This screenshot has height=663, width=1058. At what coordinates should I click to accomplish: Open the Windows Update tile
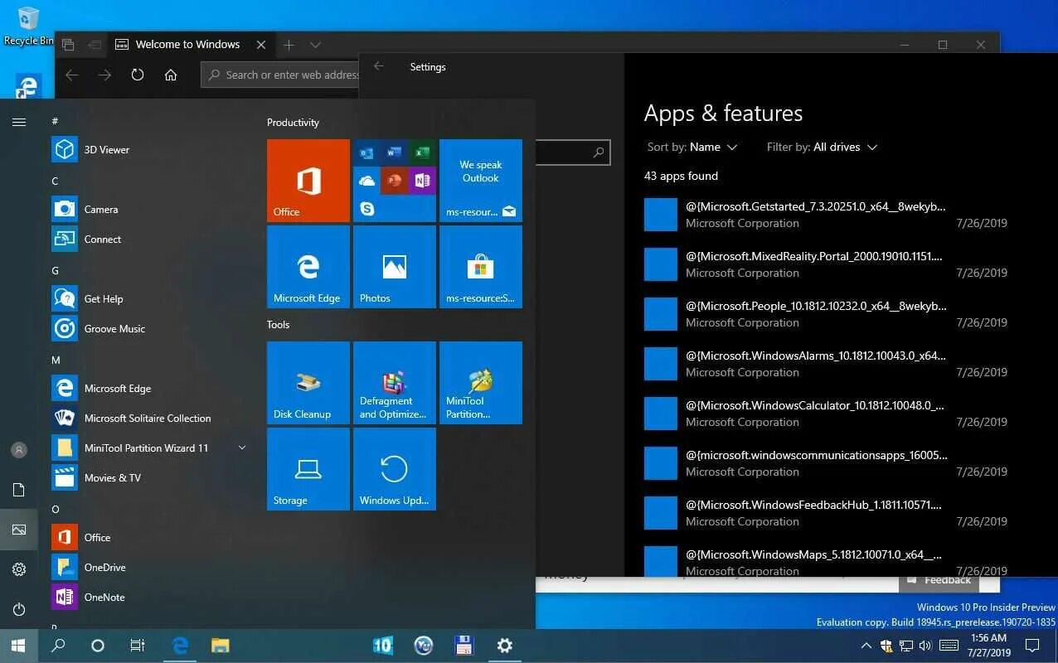click(x=395, y=469)
